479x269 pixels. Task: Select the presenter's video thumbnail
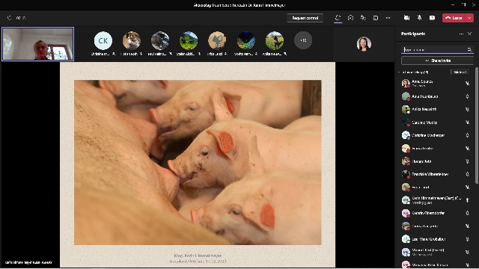38,44
